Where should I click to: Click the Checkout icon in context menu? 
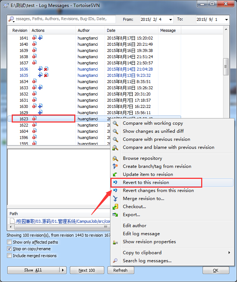click(115, 207)
